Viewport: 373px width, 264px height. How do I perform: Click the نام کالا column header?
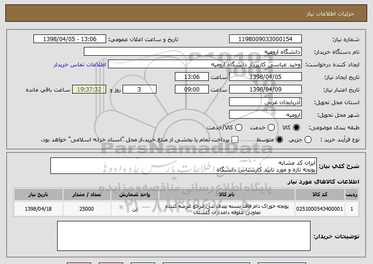tap(227, 195)
